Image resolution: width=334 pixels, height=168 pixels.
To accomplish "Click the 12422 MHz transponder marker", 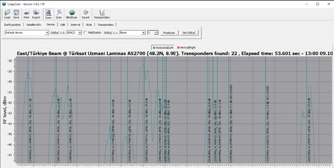I will coord(309,131).
